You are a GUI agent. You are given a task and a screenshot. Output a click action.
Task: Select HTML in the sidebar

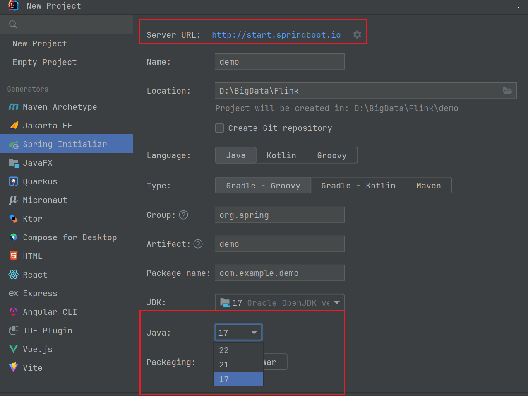coord(67,256)
